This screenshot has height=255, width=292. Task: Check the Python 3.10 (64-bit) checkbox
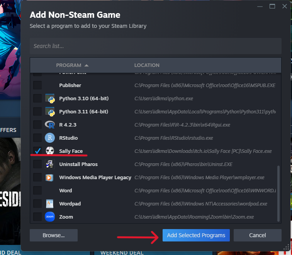point(37,99)
